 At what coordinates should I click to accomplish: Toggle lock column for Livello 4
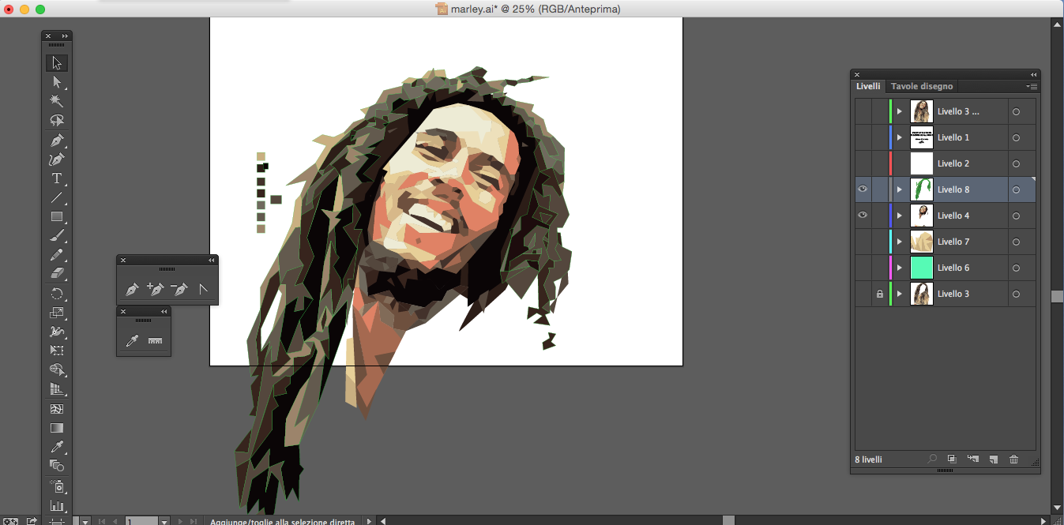pos(880,216)
